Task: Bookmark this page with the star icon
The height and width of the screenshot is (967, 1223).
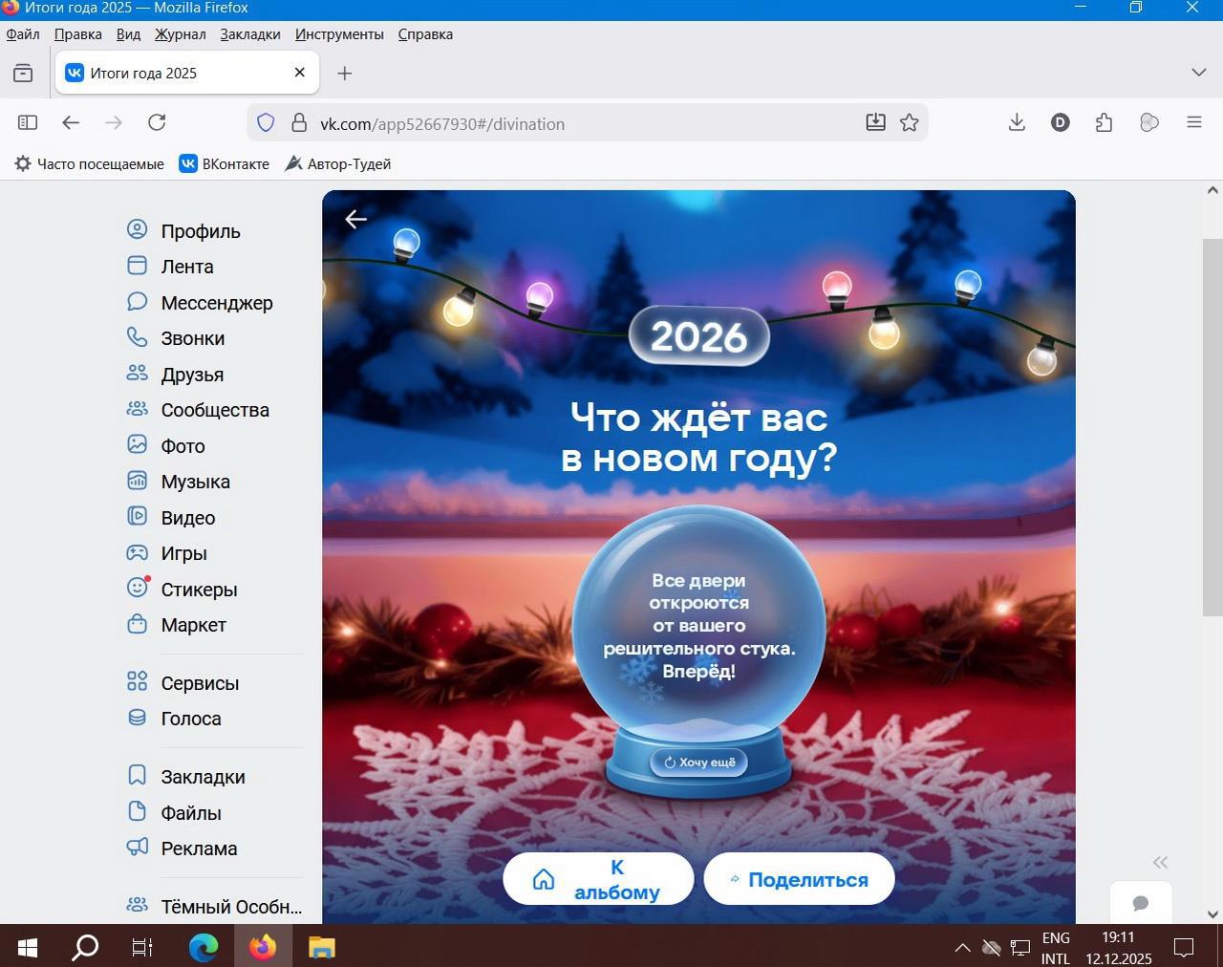Action: click(910, 122)
